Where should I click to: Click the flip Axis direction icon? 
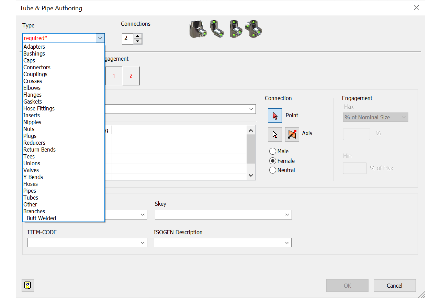click(x=292, y=134)
